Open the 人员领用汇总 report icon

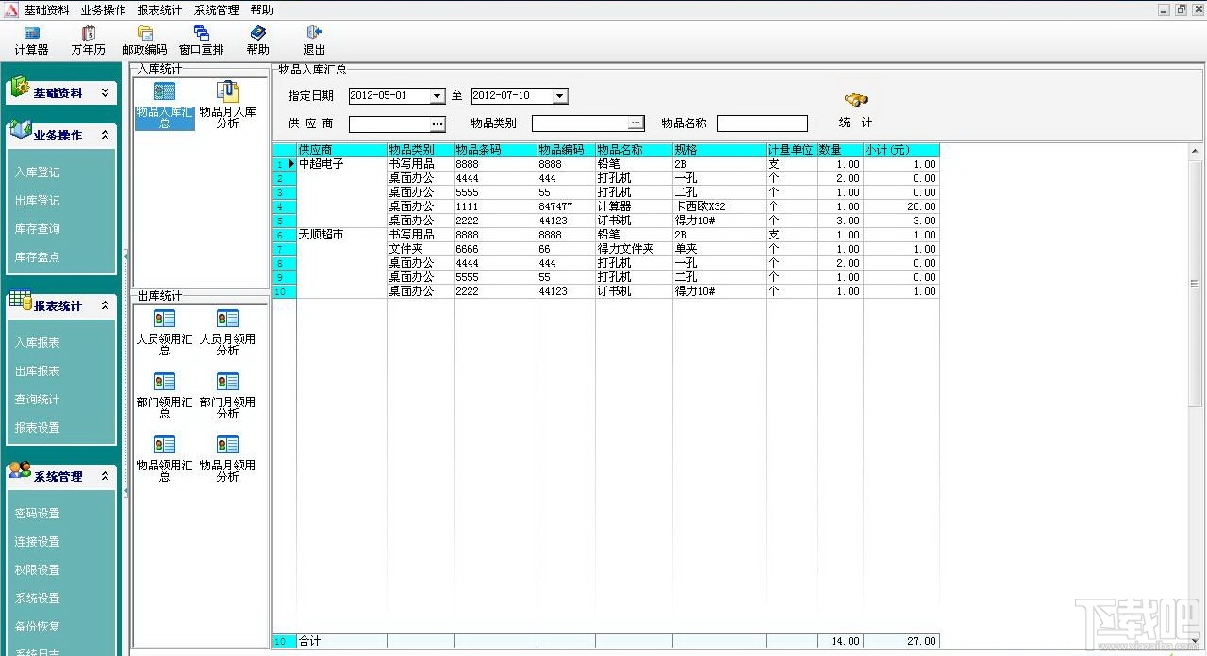tap(164, 332)
